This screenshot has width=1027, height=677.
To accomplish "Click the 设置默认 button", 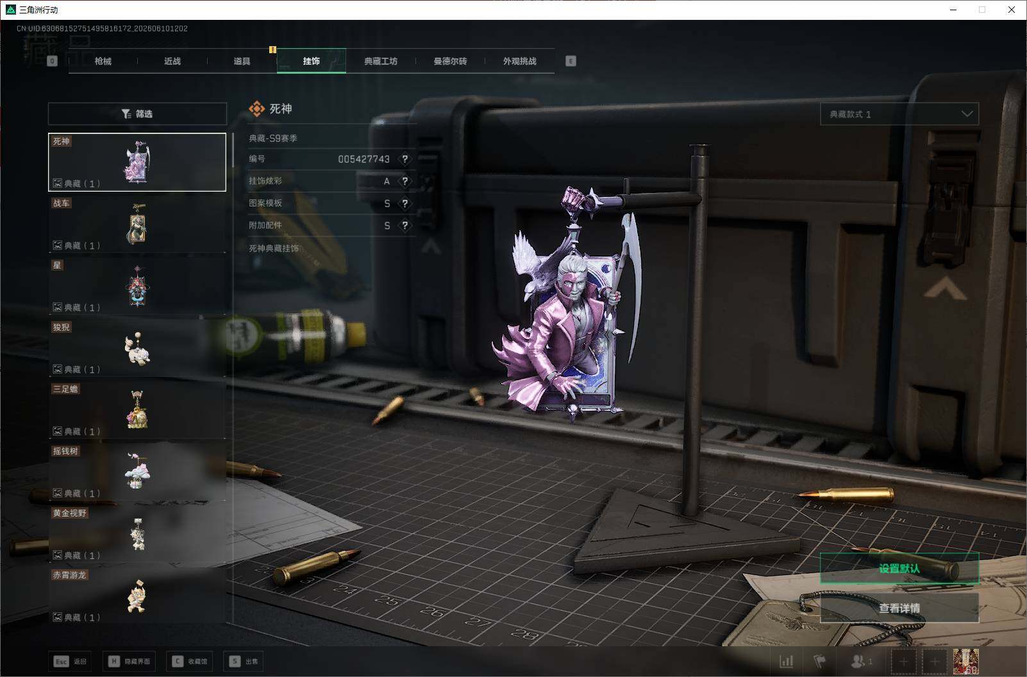I will pyautogui.click(x=899, y=569).
